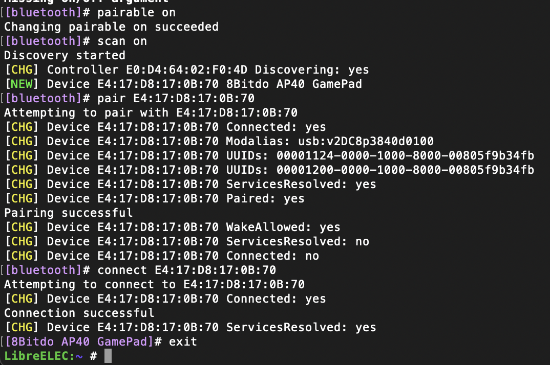Viewport: 550px width, 365px height.
Task: Click the 'WakeAllowed: yes' status text
Action: [x=283, y=227]
